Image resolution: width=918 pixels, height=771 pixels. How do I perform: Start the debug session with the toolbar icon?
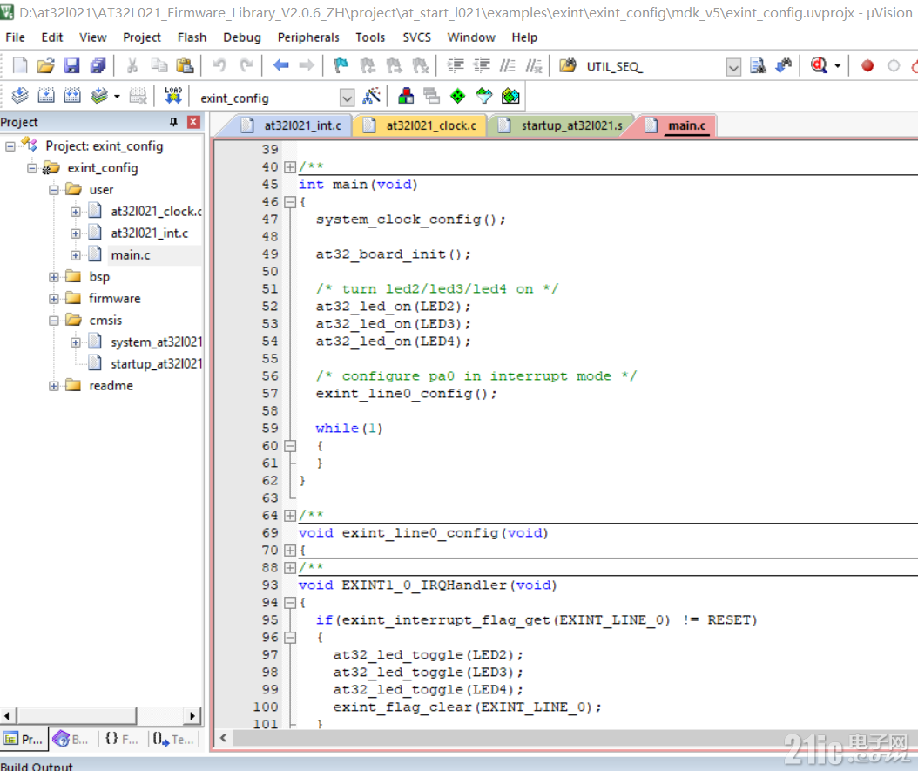coord(819,65)
